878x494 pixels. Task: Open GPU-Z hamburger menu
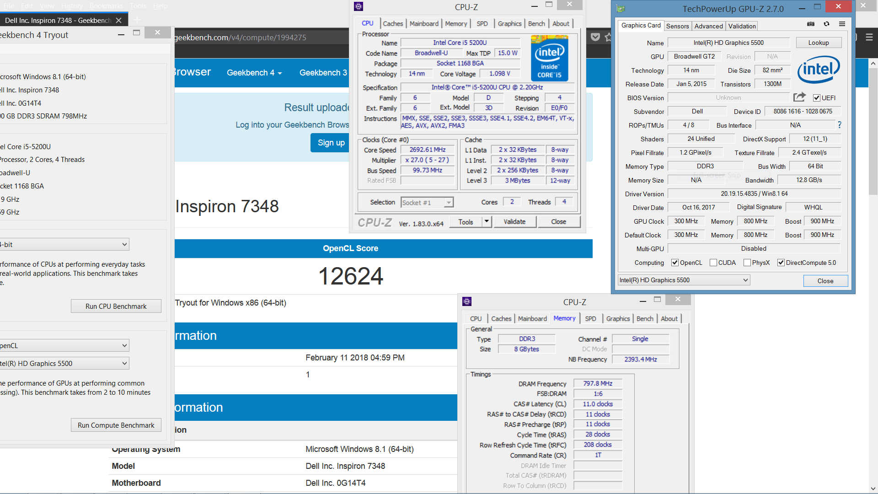(842, 24)
